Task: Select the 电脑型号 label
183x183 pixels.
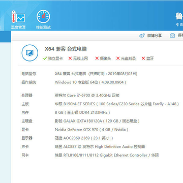Action: (28, 74)
